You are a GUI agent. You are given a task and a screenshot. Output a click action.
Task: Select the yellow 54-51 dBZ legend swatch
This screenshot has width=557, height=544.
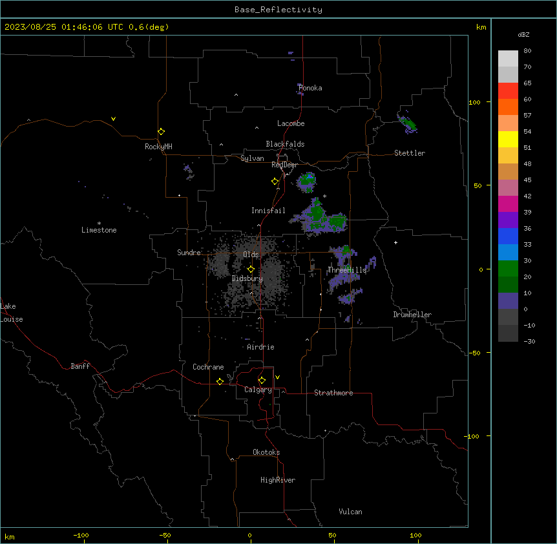coord(508,139)
